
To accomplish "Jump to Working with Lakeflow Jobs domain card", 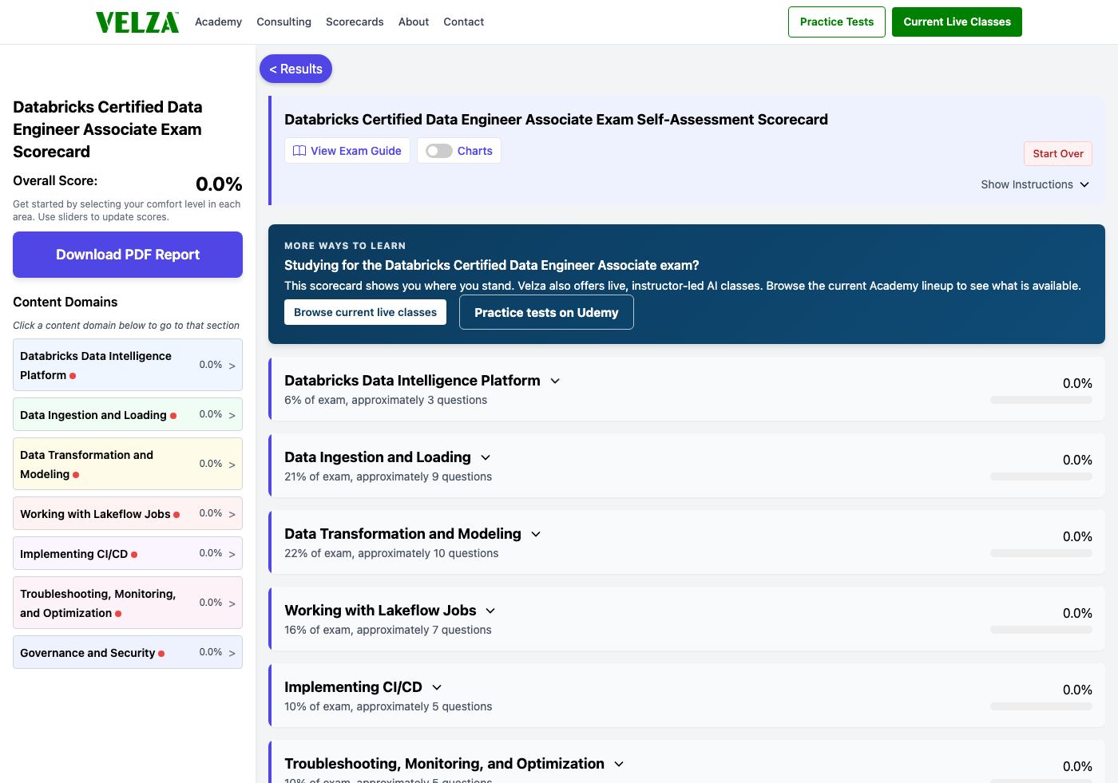I will [128, 513].
